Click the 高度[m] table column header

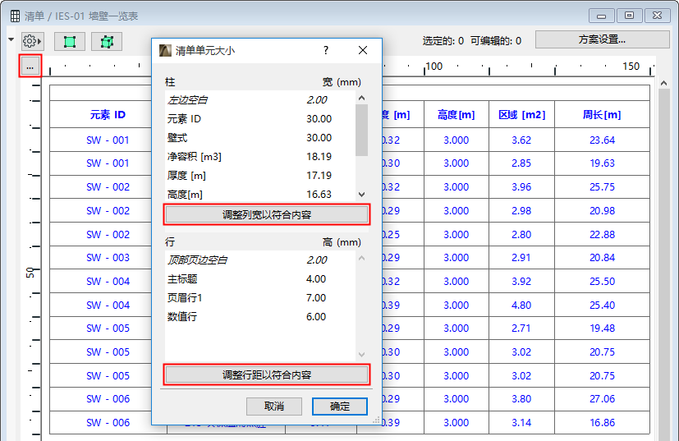tap(456, 115)
